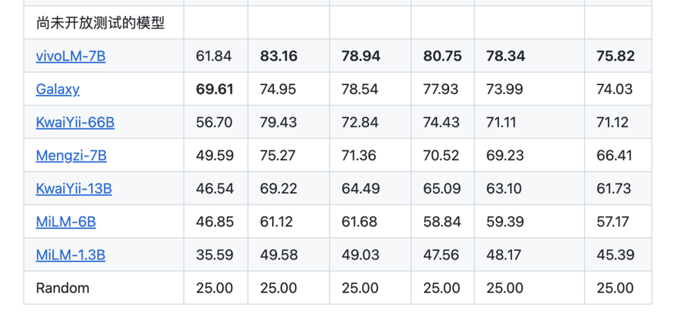Image resolution: width=694 pixels, height=318 pixels.
Task: Select the 56.70 cell in KwaiYii-66B row
Action: point(214,123)
